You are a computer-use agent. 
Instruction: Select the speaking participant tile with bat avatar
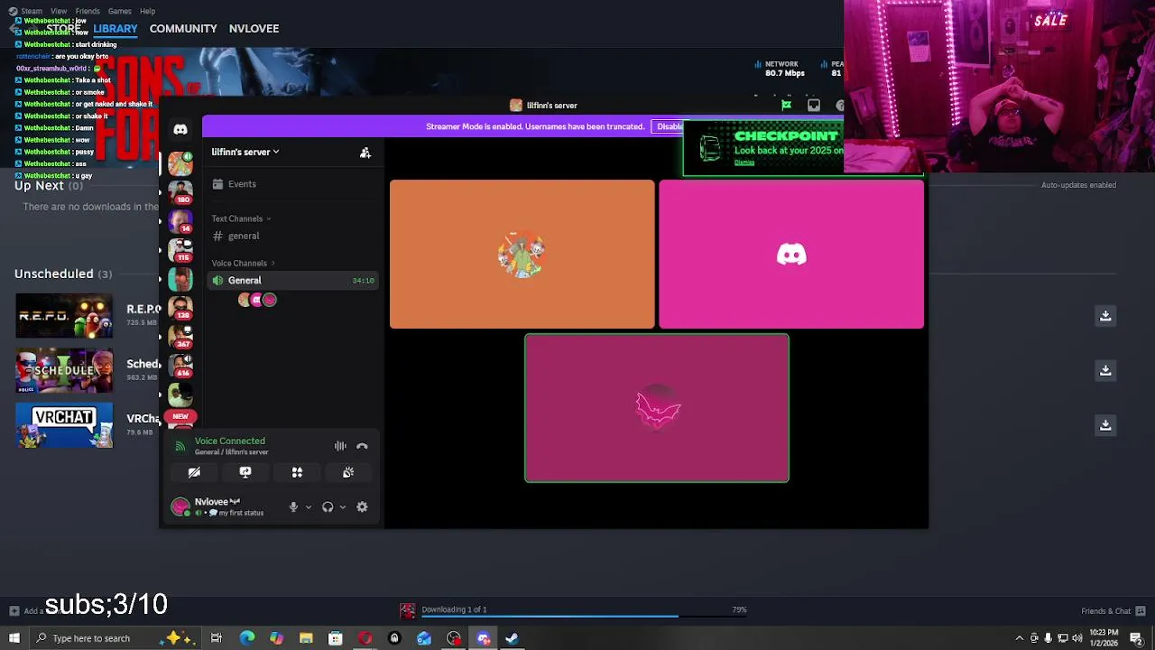(657, 408)
